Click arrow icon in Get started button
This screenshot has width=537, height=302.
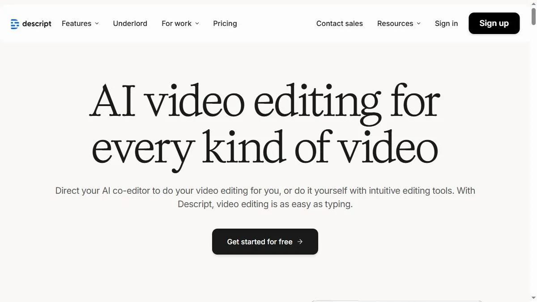(x=300, y=242)
